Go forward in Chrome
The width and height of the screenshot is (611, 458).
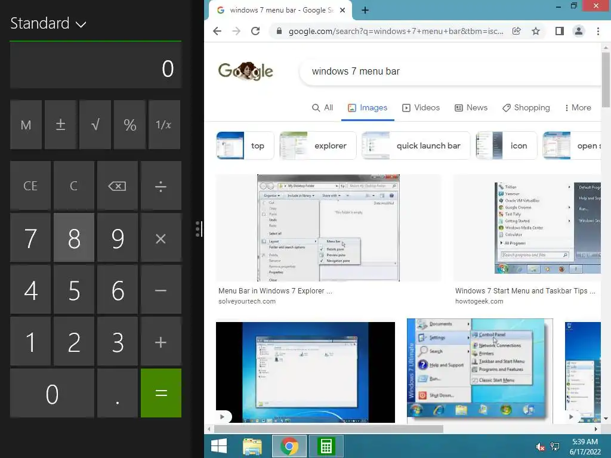coord(236,31)
